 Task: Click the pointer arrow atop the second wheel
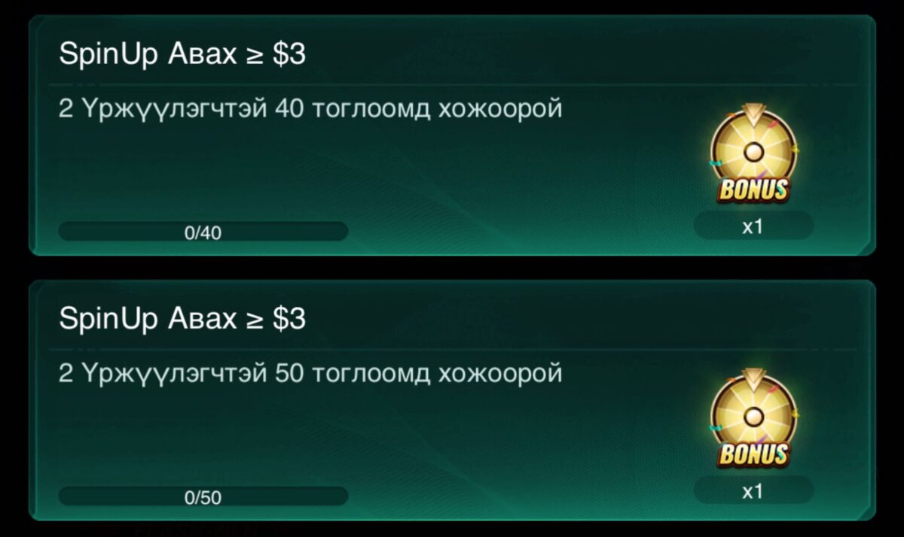[x=753, y=378]
